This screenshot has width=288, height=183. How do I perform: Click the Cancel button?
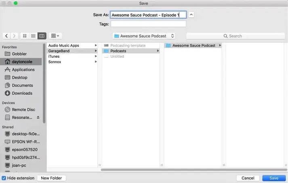pyautogui.click(x=248, y=178)
